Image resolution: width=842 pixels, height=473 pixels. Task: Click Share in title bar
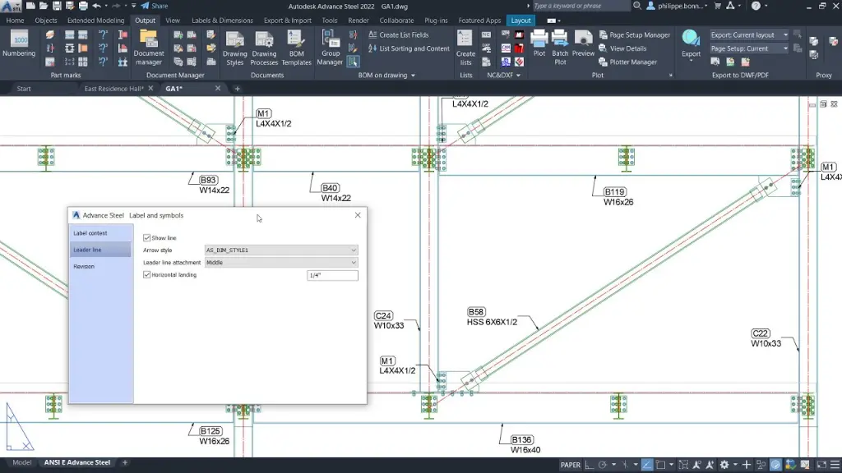point(154,6)
